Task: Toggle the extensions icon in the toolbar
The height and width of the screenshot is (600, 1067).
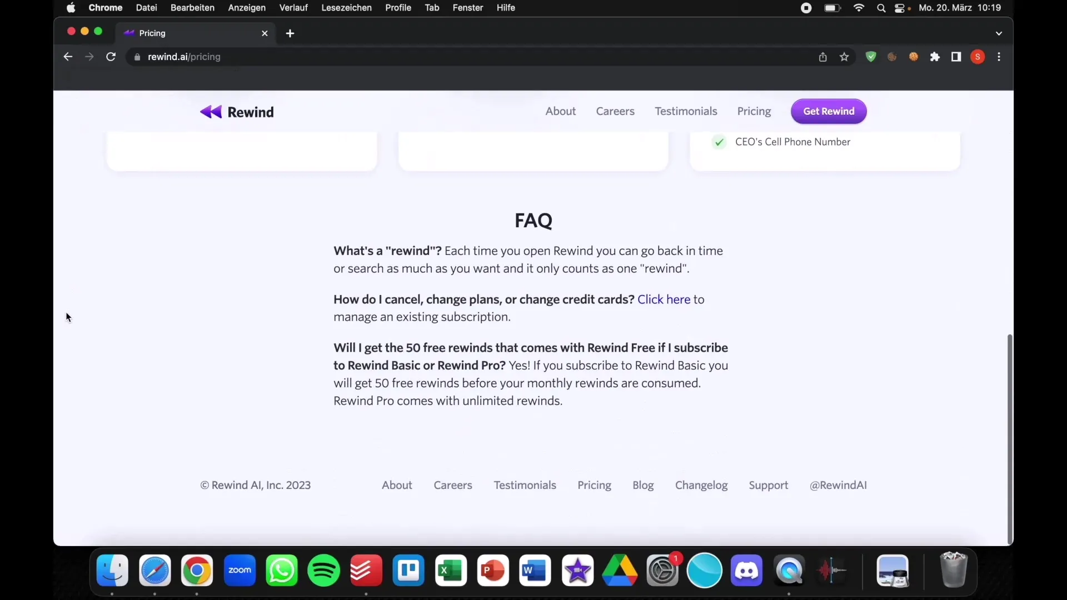Action: [x=935, y=57]
